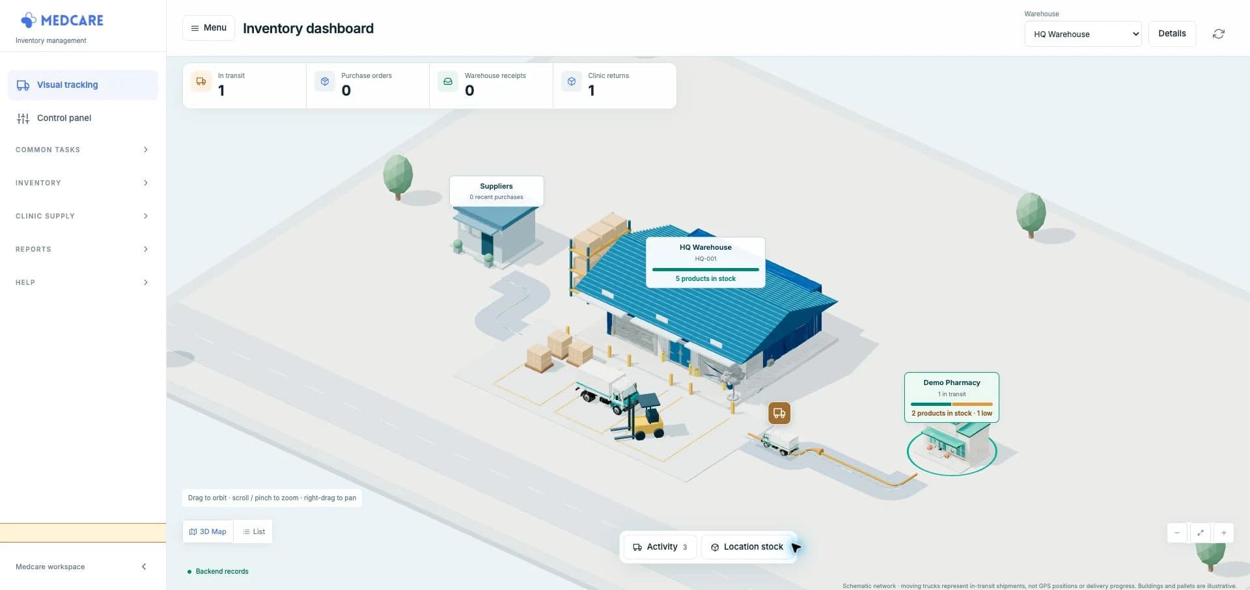Click the Medcare workspace label
1250x590 pixels.
pos(50,567)
